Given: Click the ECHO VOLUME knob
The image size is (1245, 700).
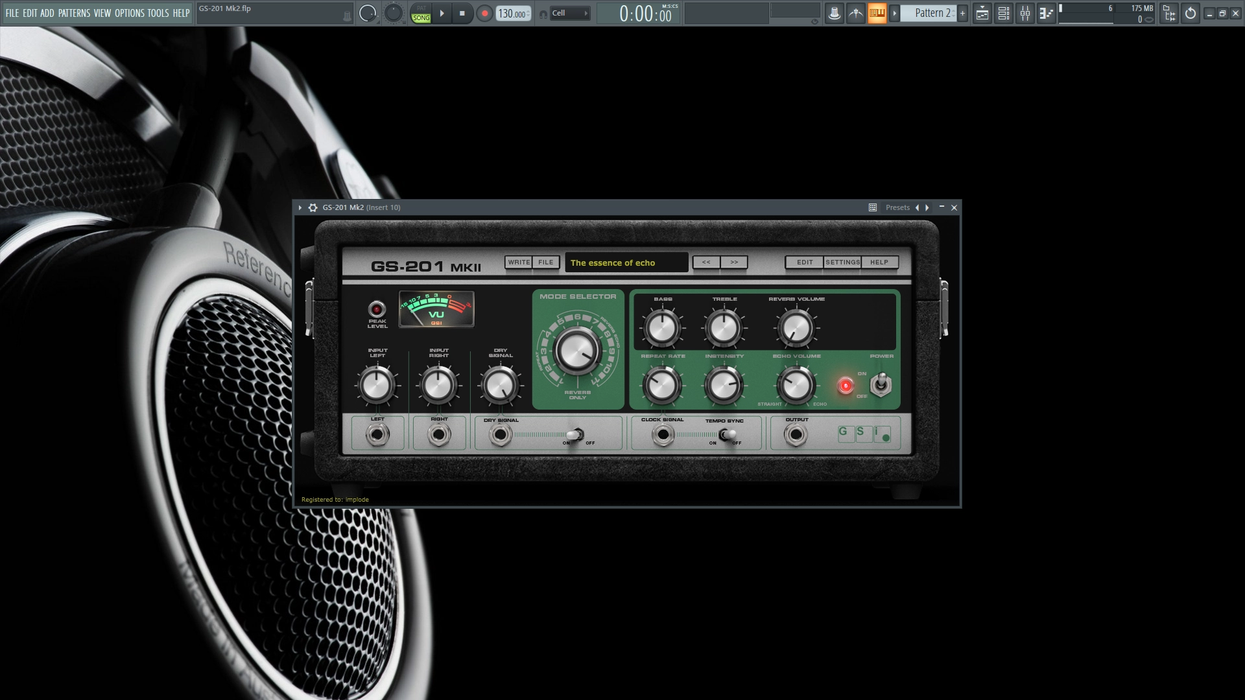Looking at the screenshot, I should click(x=796, y=386).
